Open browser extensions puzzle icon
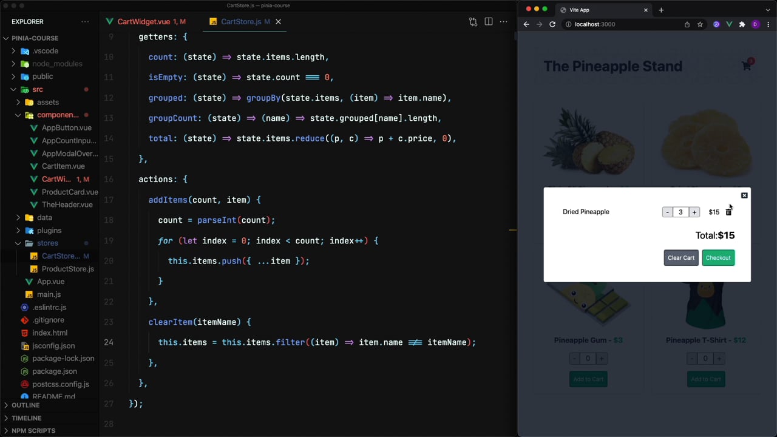Screen dimensions: 777x437 (x=742, y=24)
